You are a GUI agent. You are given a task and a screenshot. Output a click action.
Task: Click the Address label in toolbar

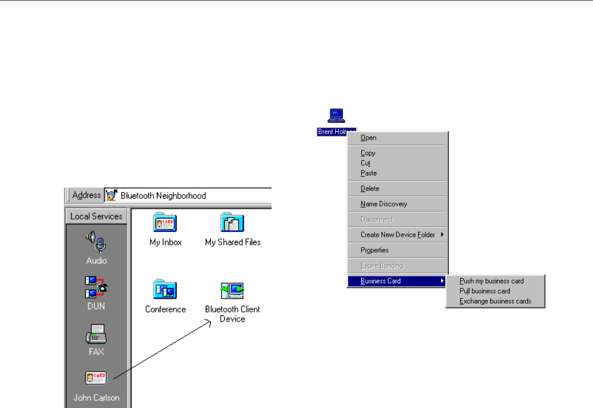[x=87, y=195]
